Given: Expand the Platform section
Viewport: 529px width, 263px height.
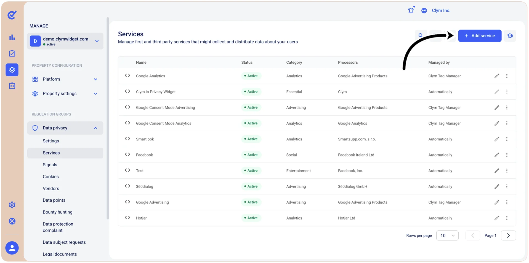Looking at the screenshot, I should point(65,79).
